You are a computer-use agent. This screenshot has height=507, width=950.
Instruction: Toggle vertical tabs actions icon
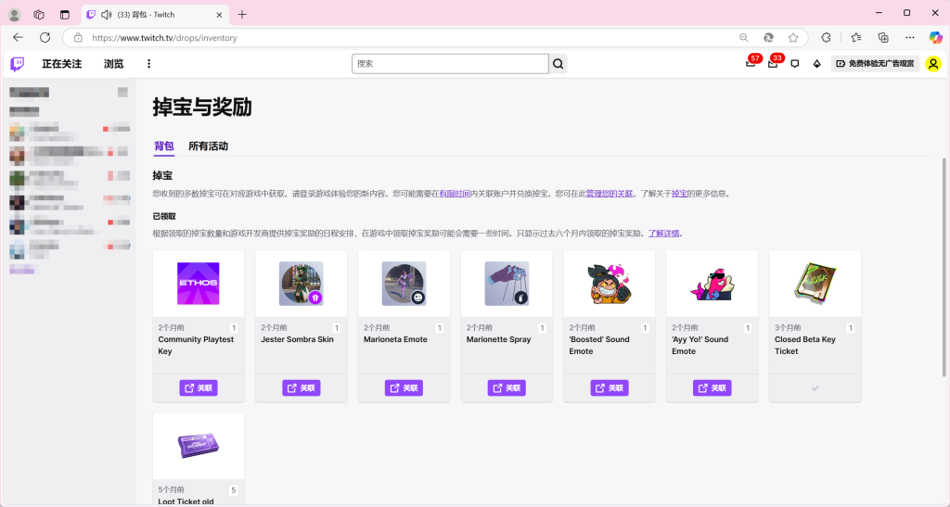pos(65,15)
